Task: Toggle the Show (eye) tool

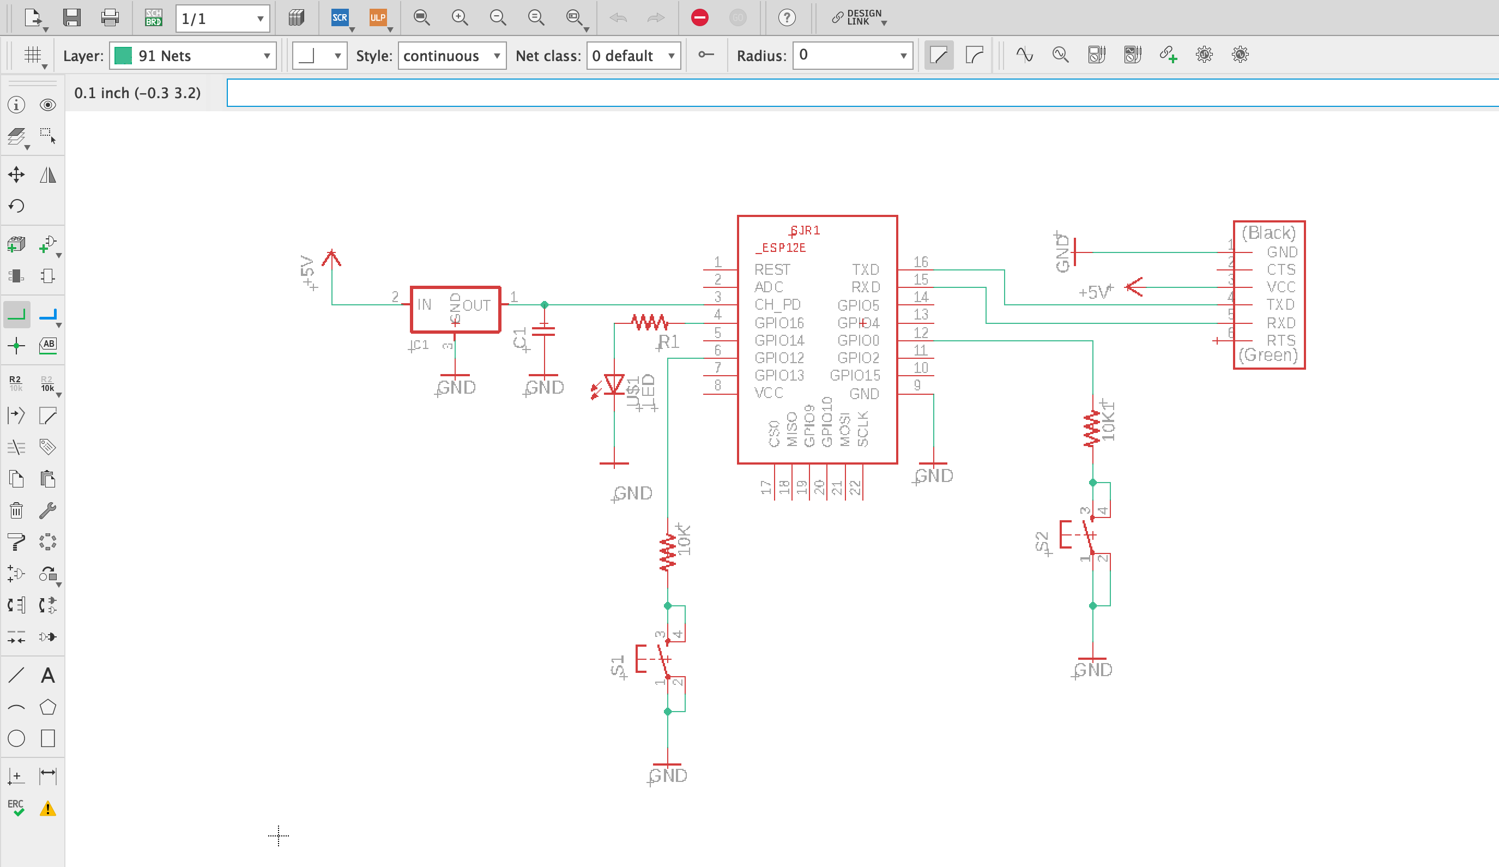Action: (47, 105)
